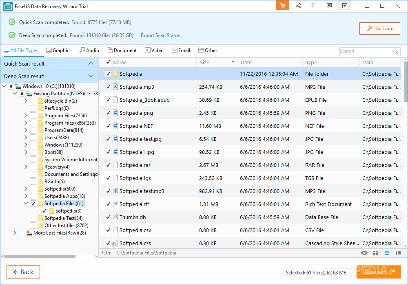Uncheck the Softpedia.rar checkbox
This screenshot has width=408, height=285.
108,165
